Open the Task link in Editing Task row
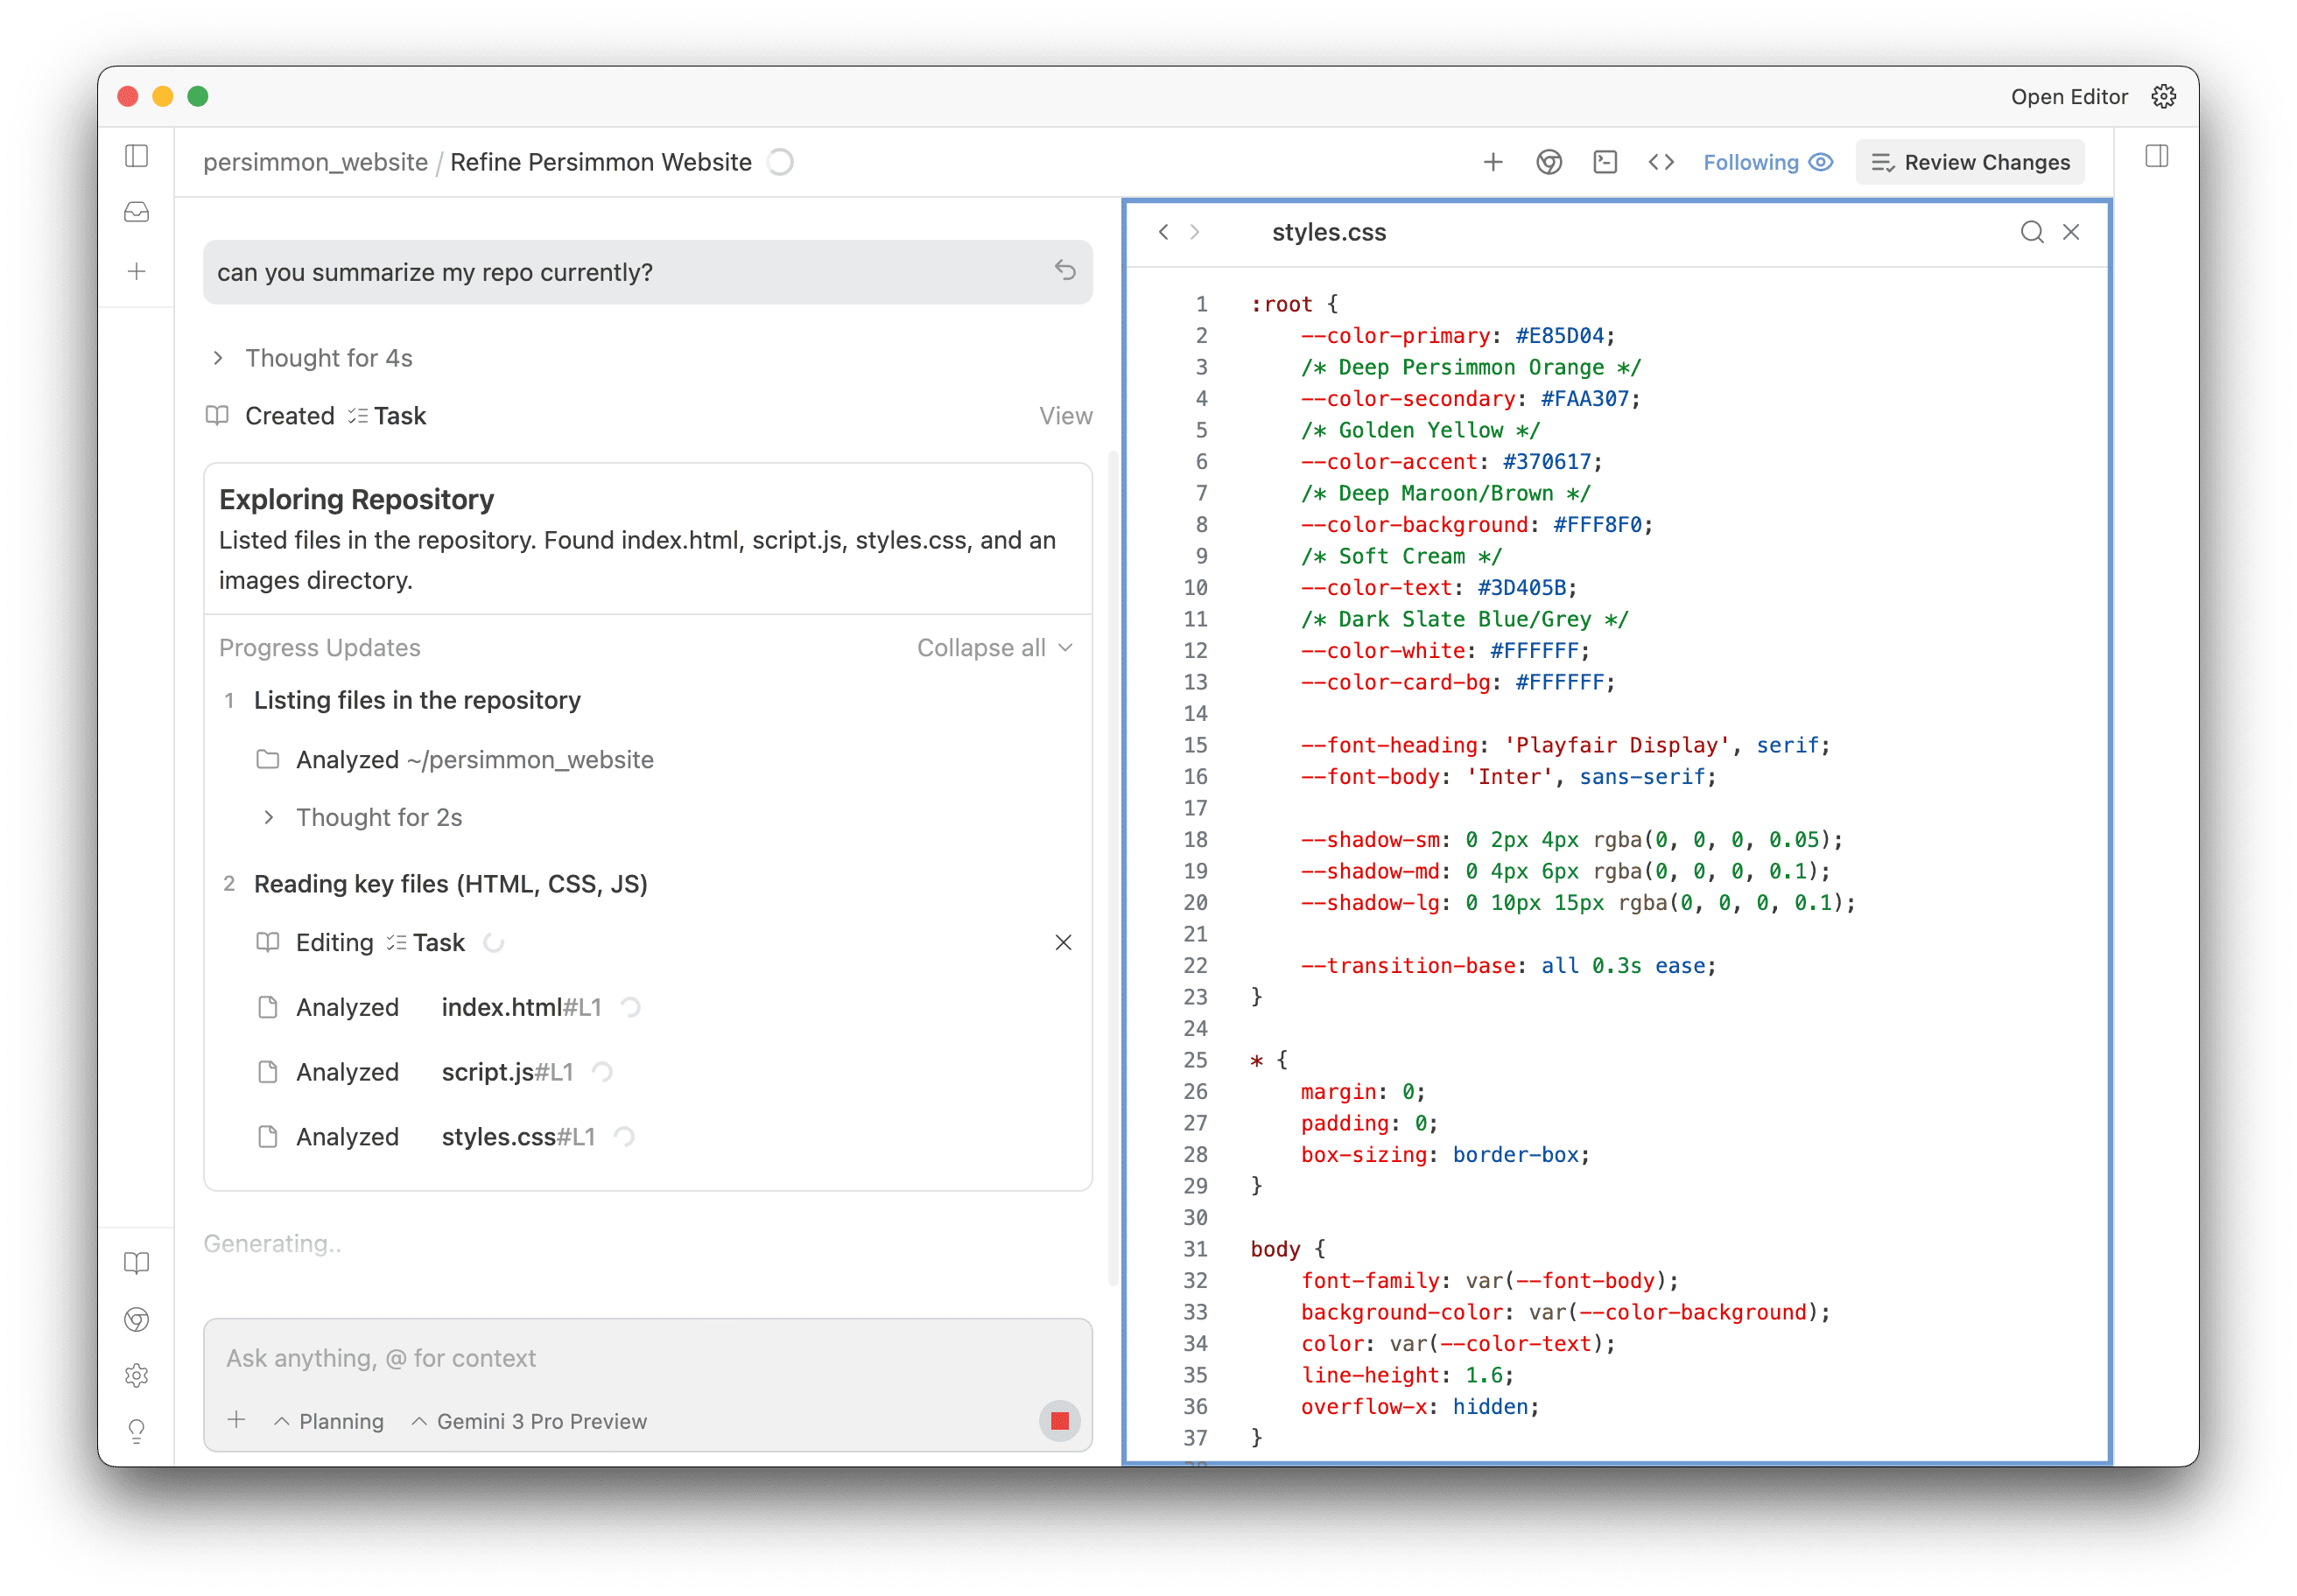 coord(426,942)
